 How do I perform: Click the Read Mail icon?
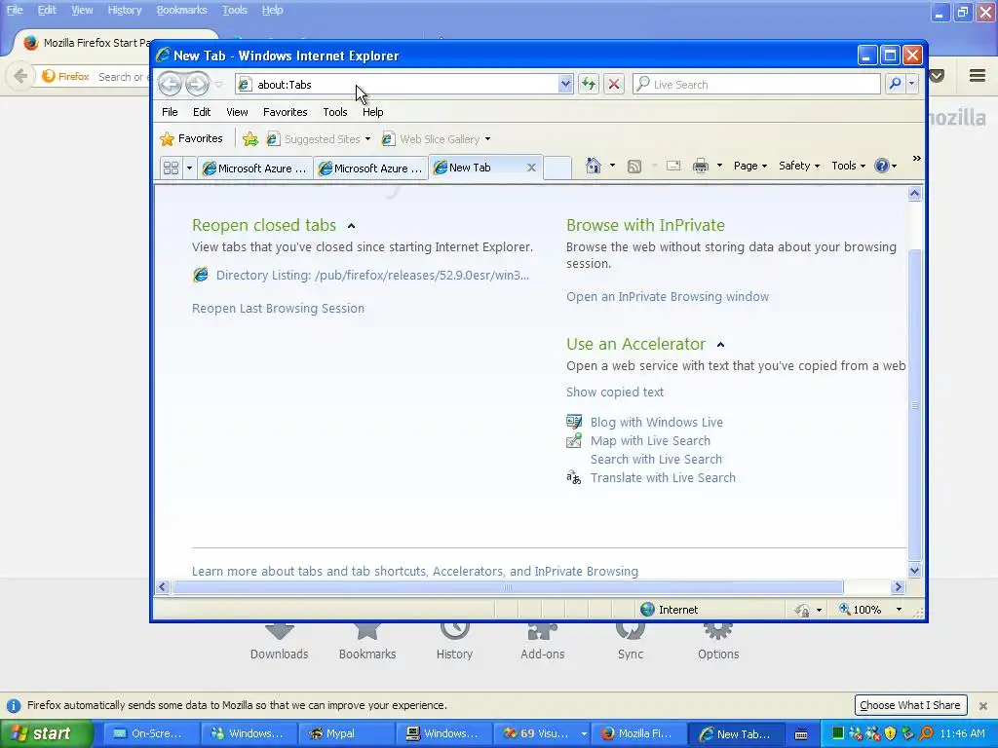[x=673, y=166]
